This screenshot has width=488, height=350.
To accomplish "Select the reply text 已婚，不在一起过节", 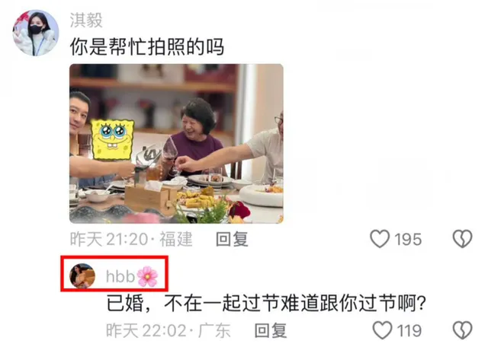I will [x=194, y=303].
